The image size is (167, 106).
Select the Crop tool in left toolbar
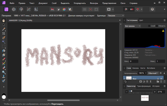point(4,34)
